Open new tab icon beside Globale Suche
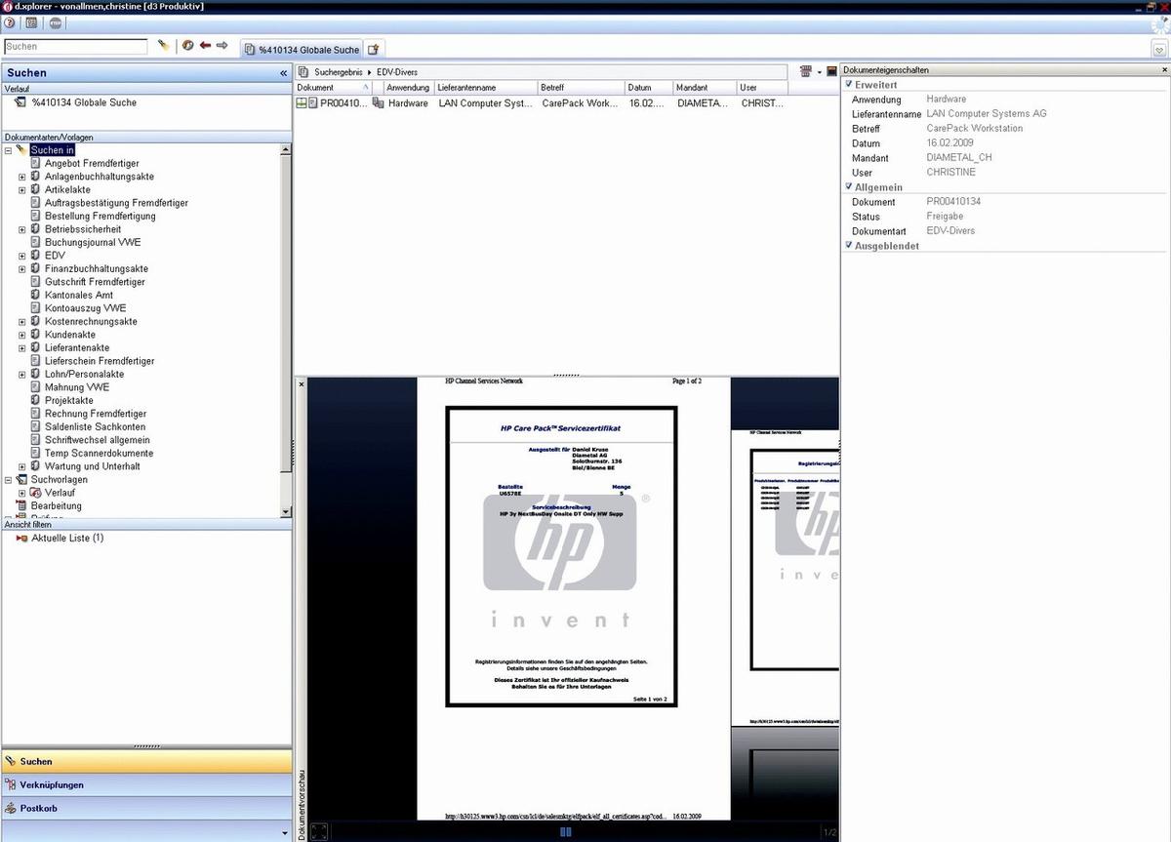 pos(374,49)
